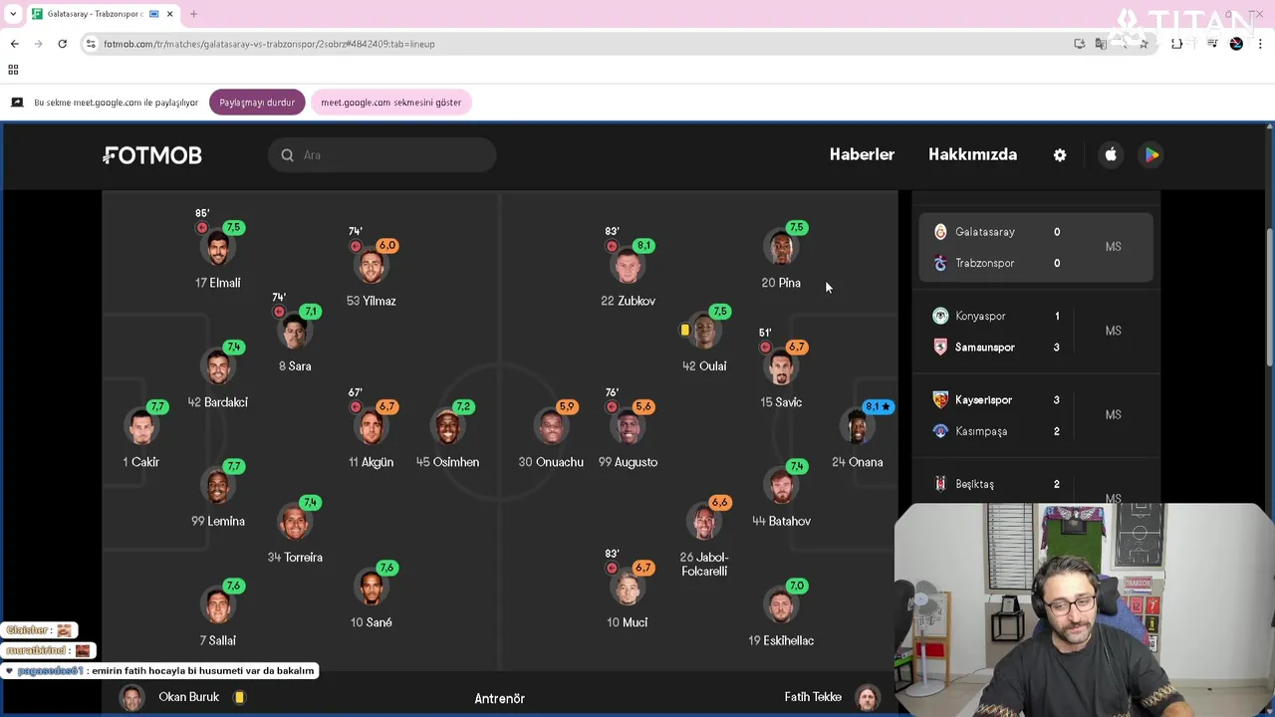Select player 45 Osimhen
The image size is (1275, 717).
[x=448, y=434]
